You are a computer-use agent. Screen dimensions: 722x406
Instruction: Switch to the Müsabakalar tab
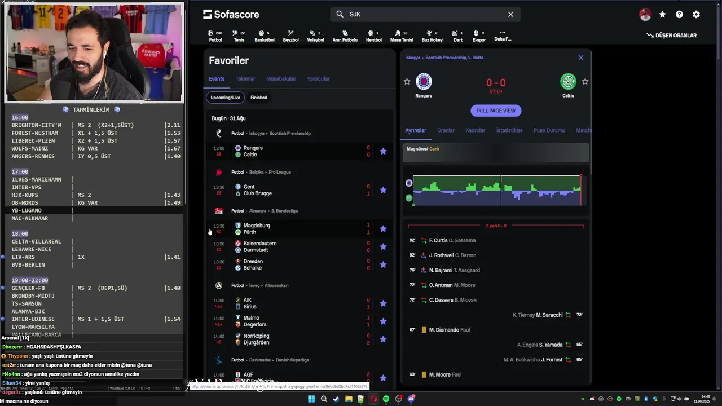coord(281,79)
